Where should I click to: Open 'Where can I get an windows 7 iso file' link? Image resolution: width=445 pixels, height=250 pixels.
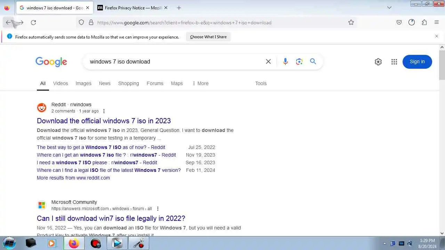tap(106, 155)
